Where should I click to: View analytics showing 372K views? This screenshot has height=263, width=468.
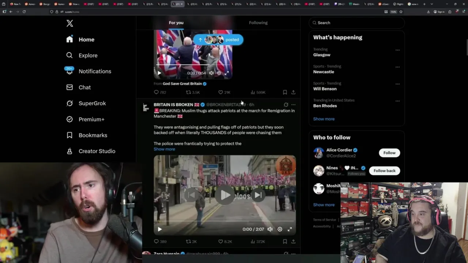point(258,241)
